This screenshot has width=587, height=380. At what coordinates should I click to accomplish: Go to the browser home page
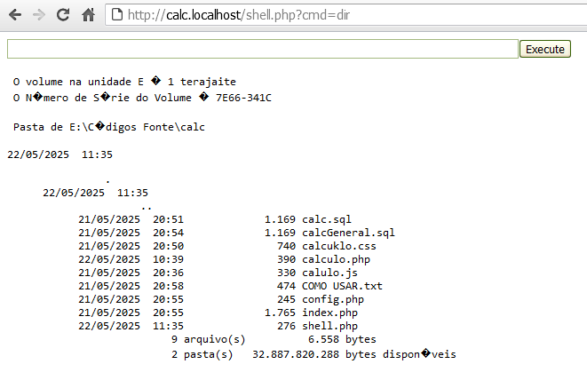[x=88, y=15]
